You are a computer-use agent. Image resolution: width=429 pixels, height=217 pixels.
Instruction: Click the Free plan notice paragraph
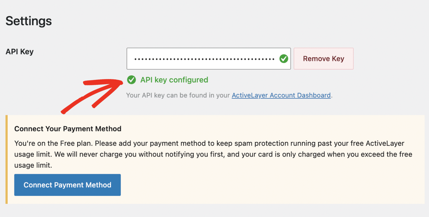(213, 154)
